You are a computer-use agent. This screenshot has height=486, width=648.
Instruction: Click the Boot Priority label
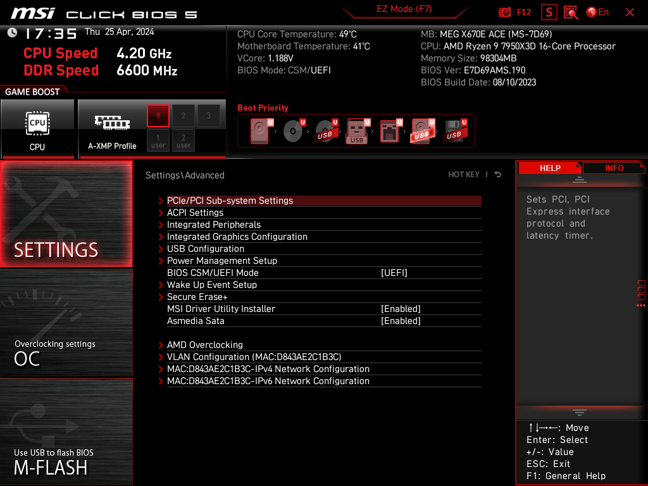point(263,108)
